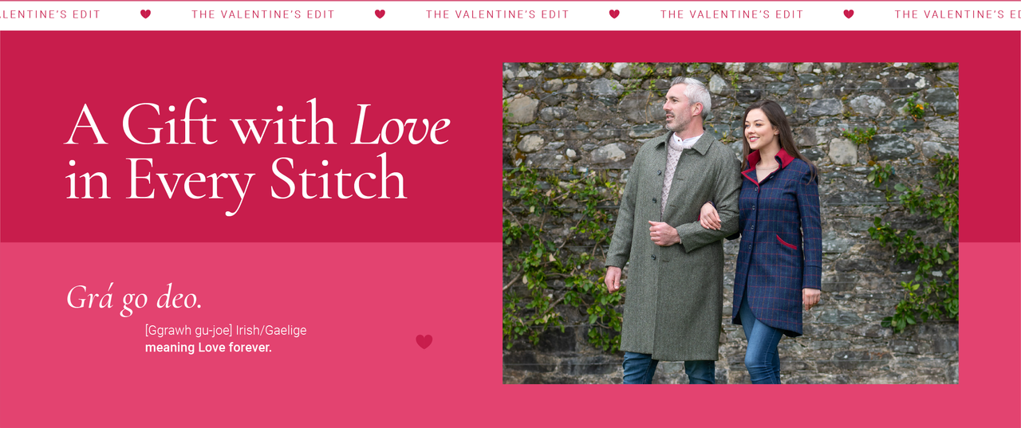Select the second full 'The Valentine's Edit' text

(498, 14)
